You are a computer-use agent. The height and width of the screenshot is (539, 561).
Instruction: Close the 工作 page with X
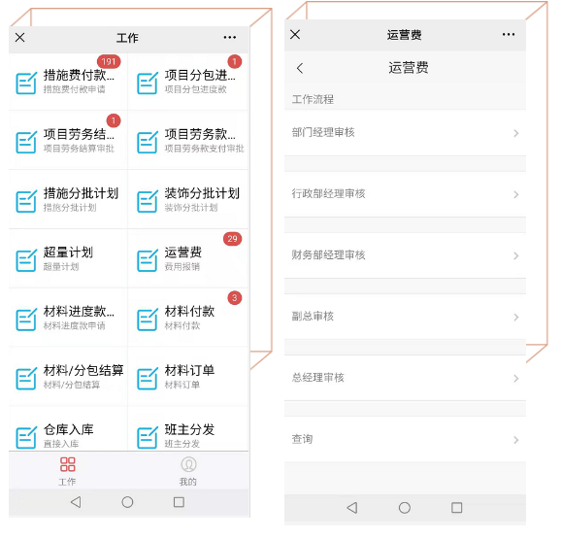20,37
